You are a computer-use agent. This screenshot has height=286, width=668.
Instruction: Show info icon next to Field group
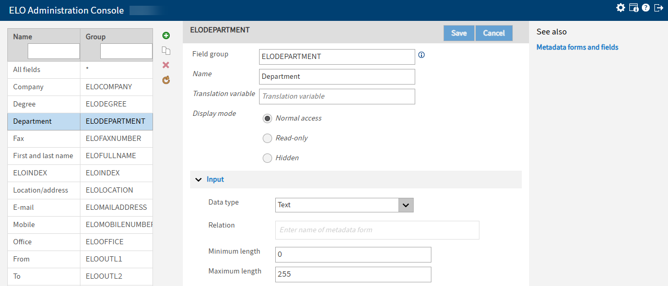(x=422, y=55)
